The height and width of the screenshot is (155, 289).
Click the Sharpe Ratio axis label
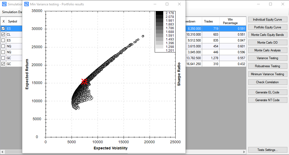point(179,74)
